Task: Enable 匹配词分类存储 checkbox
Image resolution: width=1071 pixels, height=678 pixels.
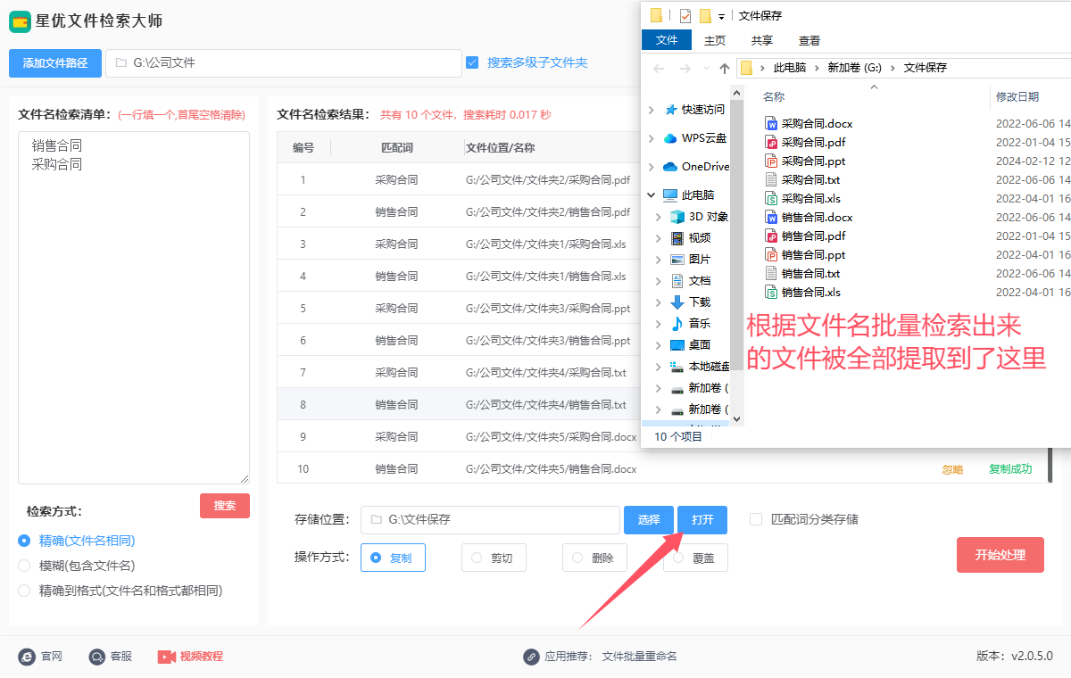Action: [x=756, y=519]
